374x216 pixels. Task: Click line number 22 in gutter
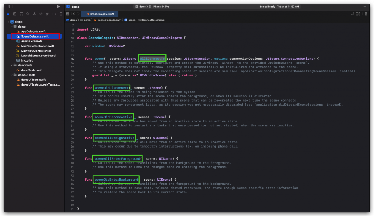point(72,88)
